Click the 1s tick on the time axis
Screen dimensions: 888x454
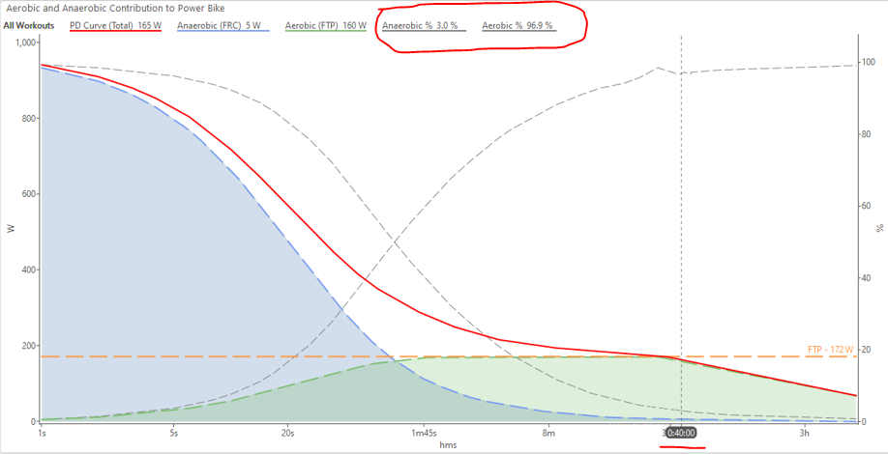point(41,433)
